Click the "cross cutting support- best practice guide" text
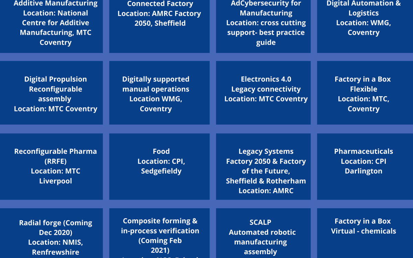Viewport: 413px width, 258px height. 266,33
